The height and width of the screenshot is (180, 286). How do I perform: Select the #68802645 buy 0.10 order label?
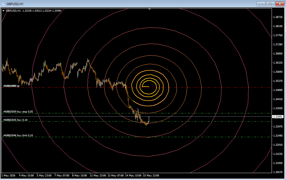pyautogui.click(x=15, y=120)
